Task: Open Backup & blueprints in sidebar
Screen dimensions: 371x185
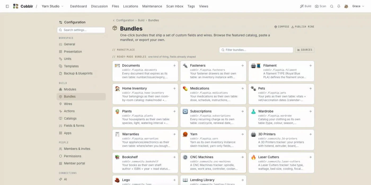Action: [81, 73]
